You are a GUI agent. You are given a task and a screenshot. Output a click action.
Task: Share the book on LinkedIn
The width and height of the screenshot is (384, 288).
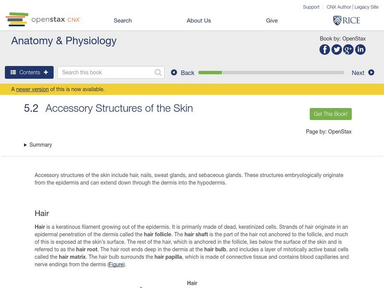click(x=360, y=49)
